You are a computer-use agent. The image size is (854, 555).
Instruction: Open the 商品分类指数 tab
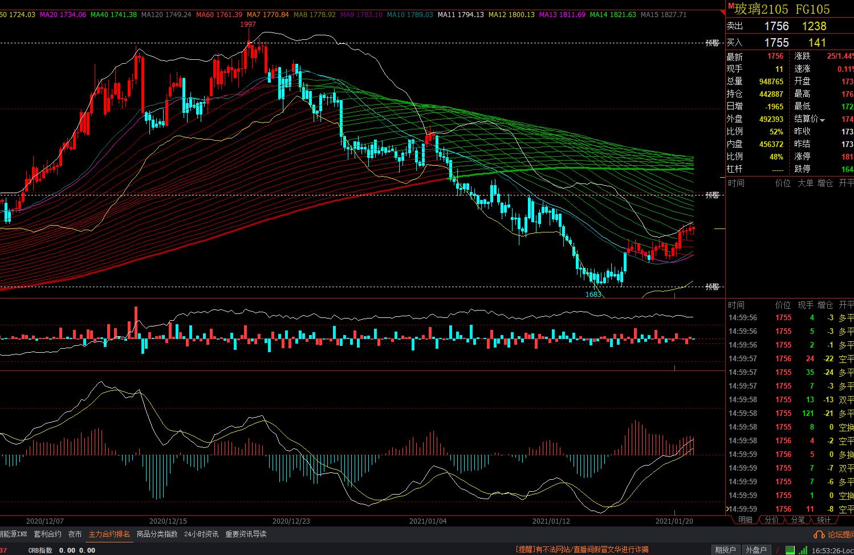click(x=157, y=534)
